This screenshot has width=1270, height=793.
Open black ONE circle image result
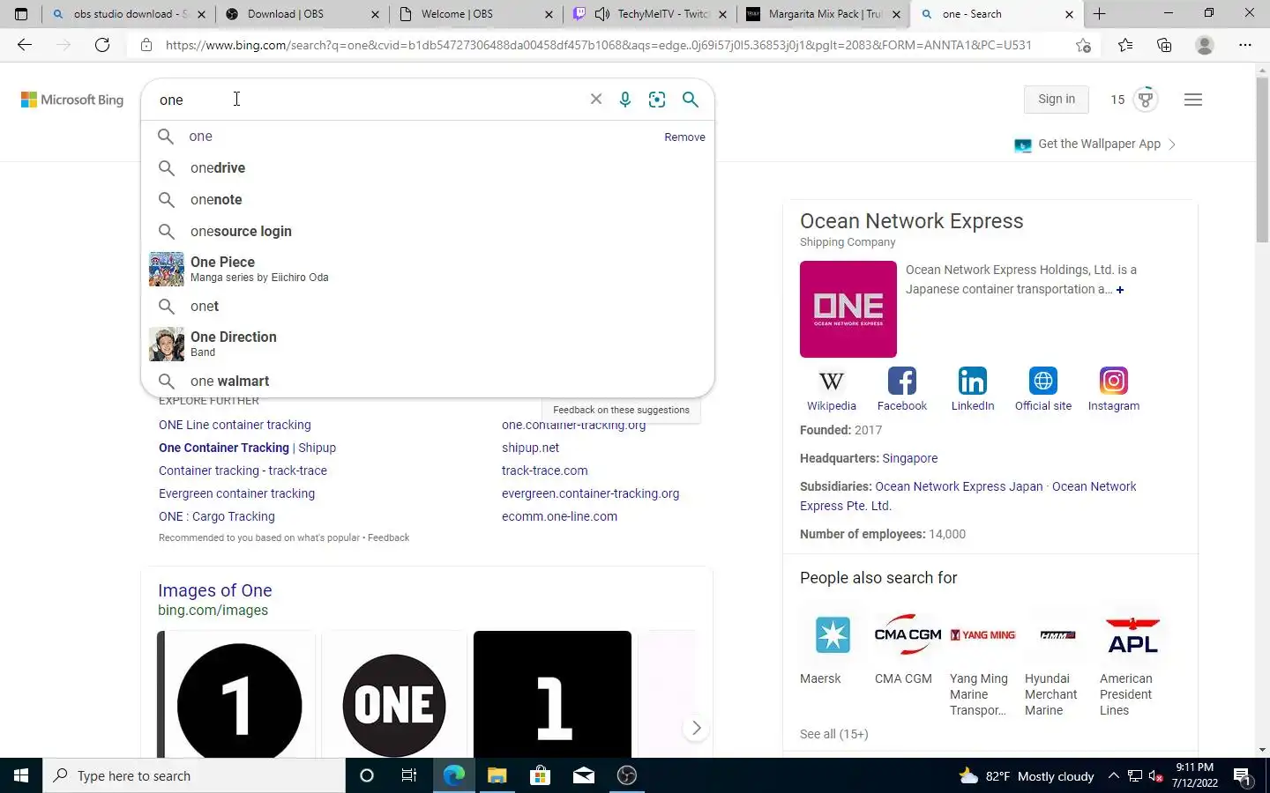pyautogui.click(x=393, y=694)
